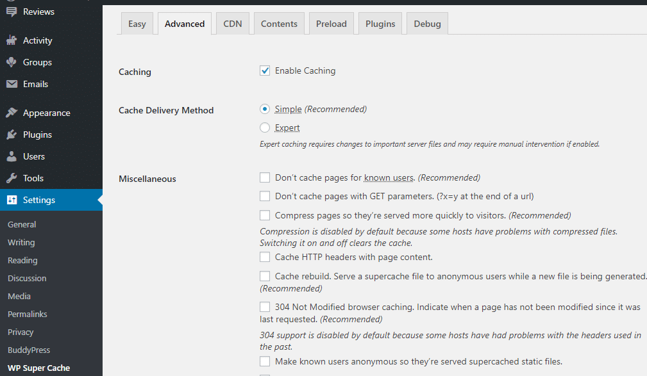The height and width of the screenshot is (376, 647).
Task: Check Cache HTTP headers with page content
Action: pos(265,257)
